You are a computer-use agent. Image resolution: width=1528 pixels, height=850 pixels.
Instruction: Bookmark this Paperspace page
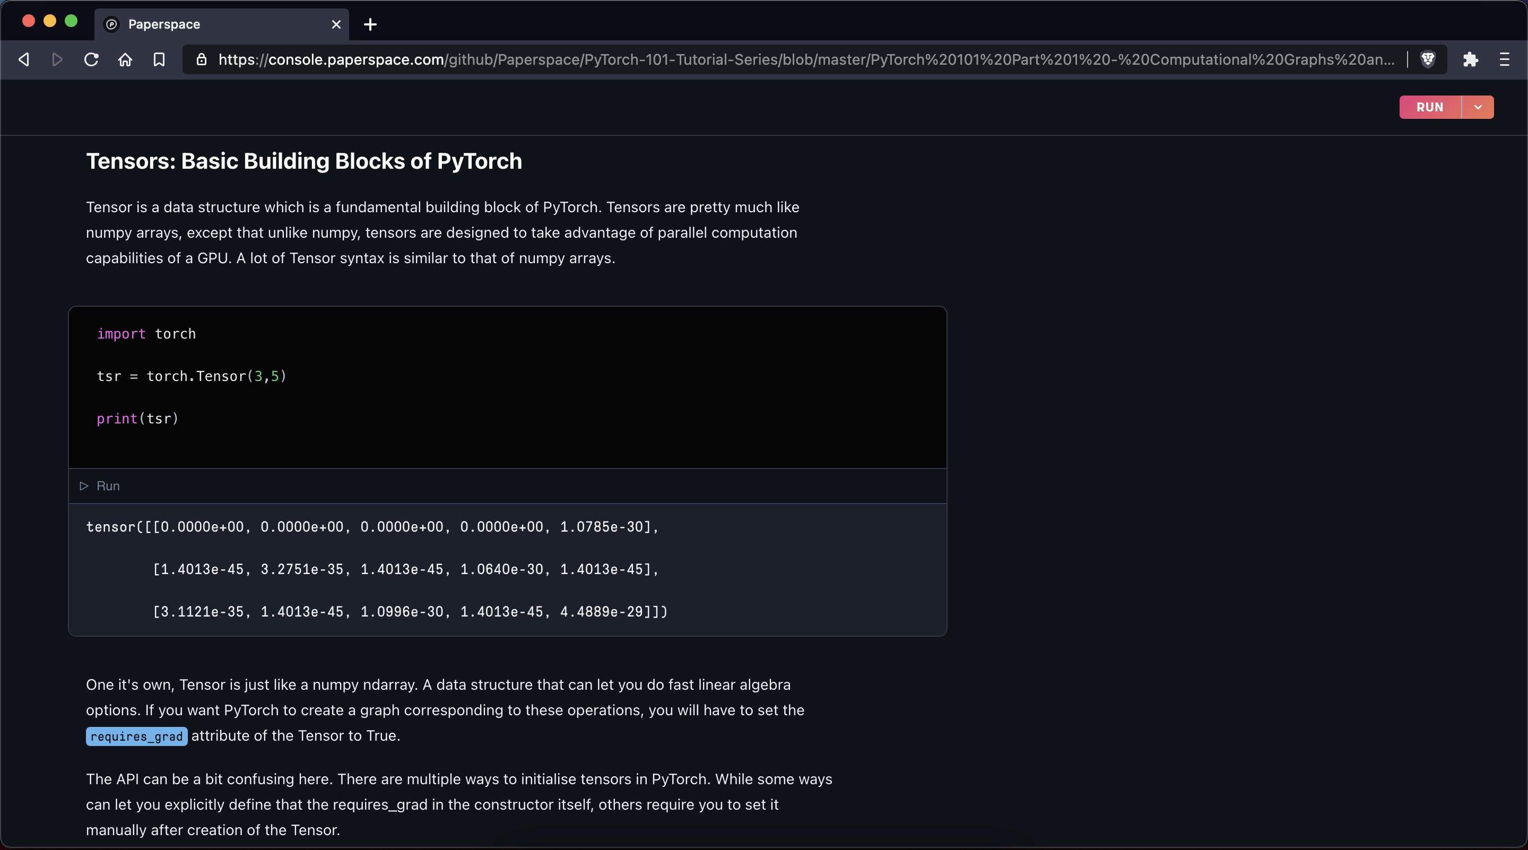pos(159,59)
